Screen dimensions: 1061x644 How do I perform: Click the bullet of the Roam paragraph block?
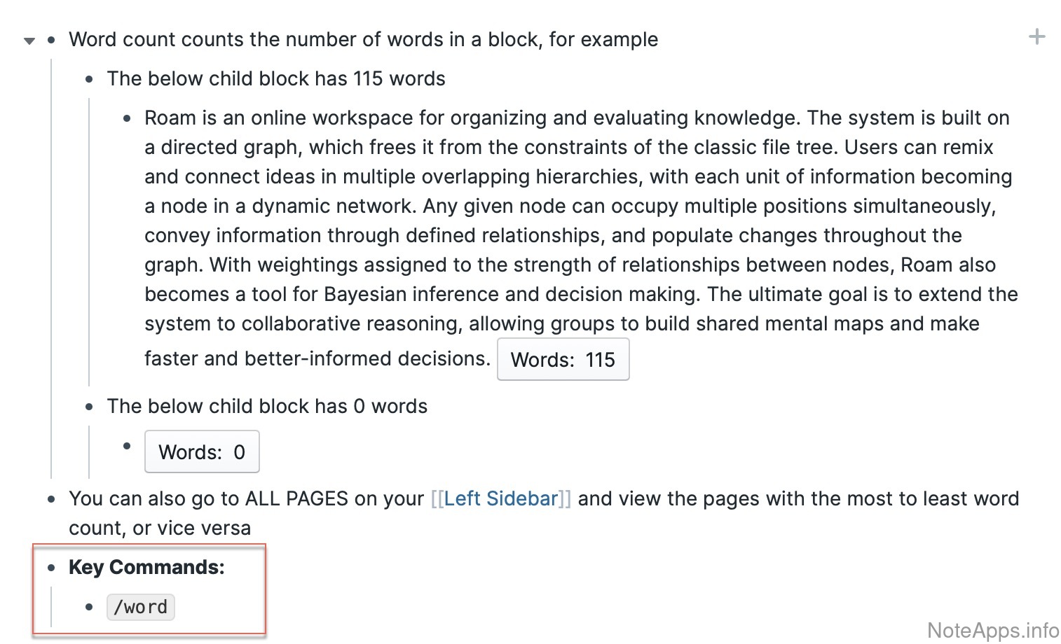point(127,118)
